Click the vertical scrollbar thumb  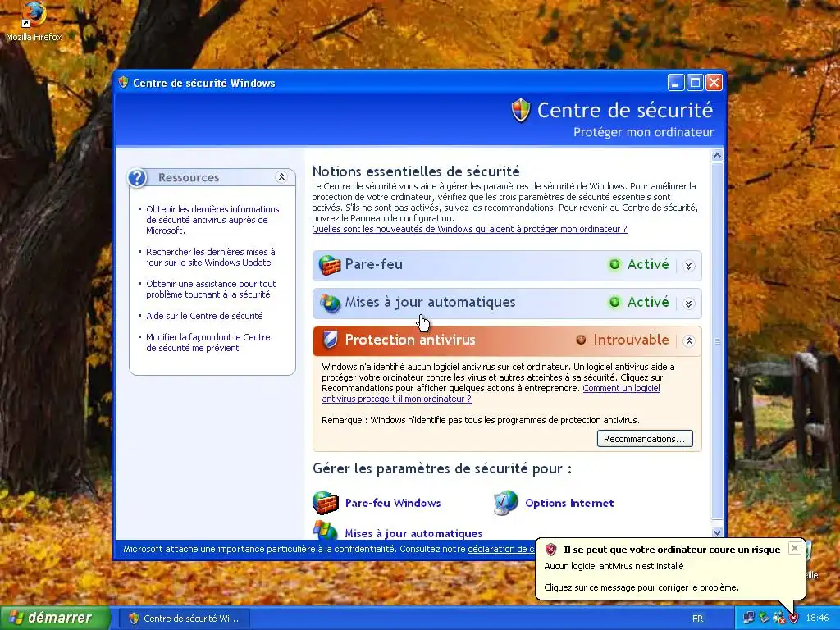tap(717, 340)
